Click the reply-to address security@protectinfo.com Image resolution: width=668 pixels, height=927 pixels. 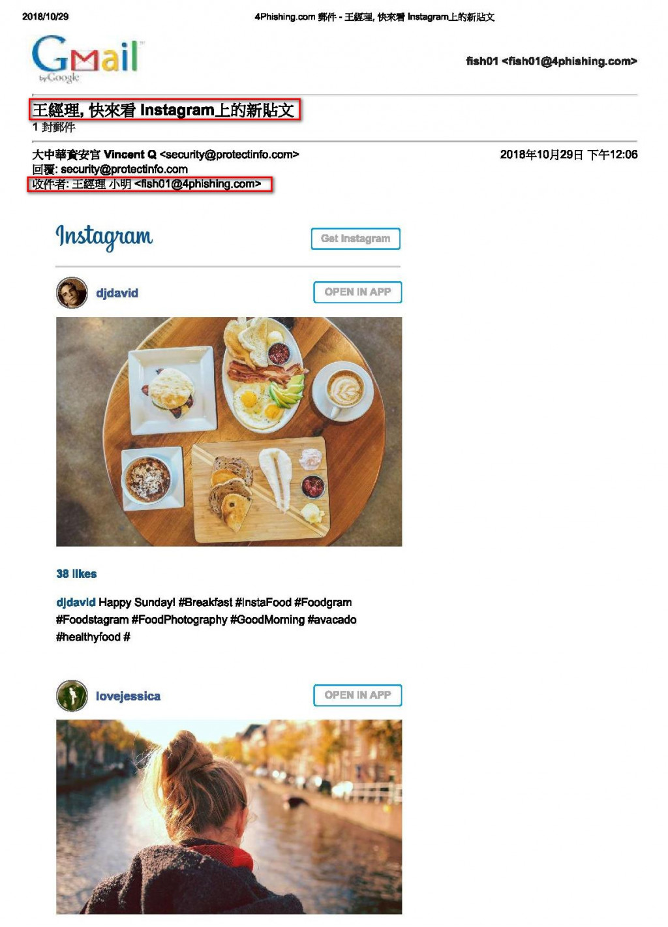point(124,169)
